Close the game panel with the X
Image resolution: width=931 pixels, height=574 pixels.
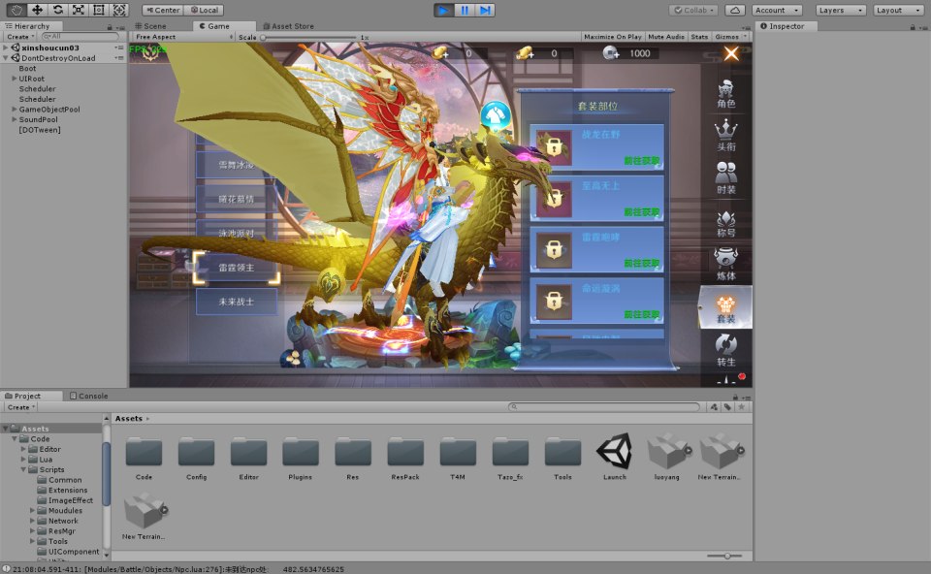(x=731, y=54)
